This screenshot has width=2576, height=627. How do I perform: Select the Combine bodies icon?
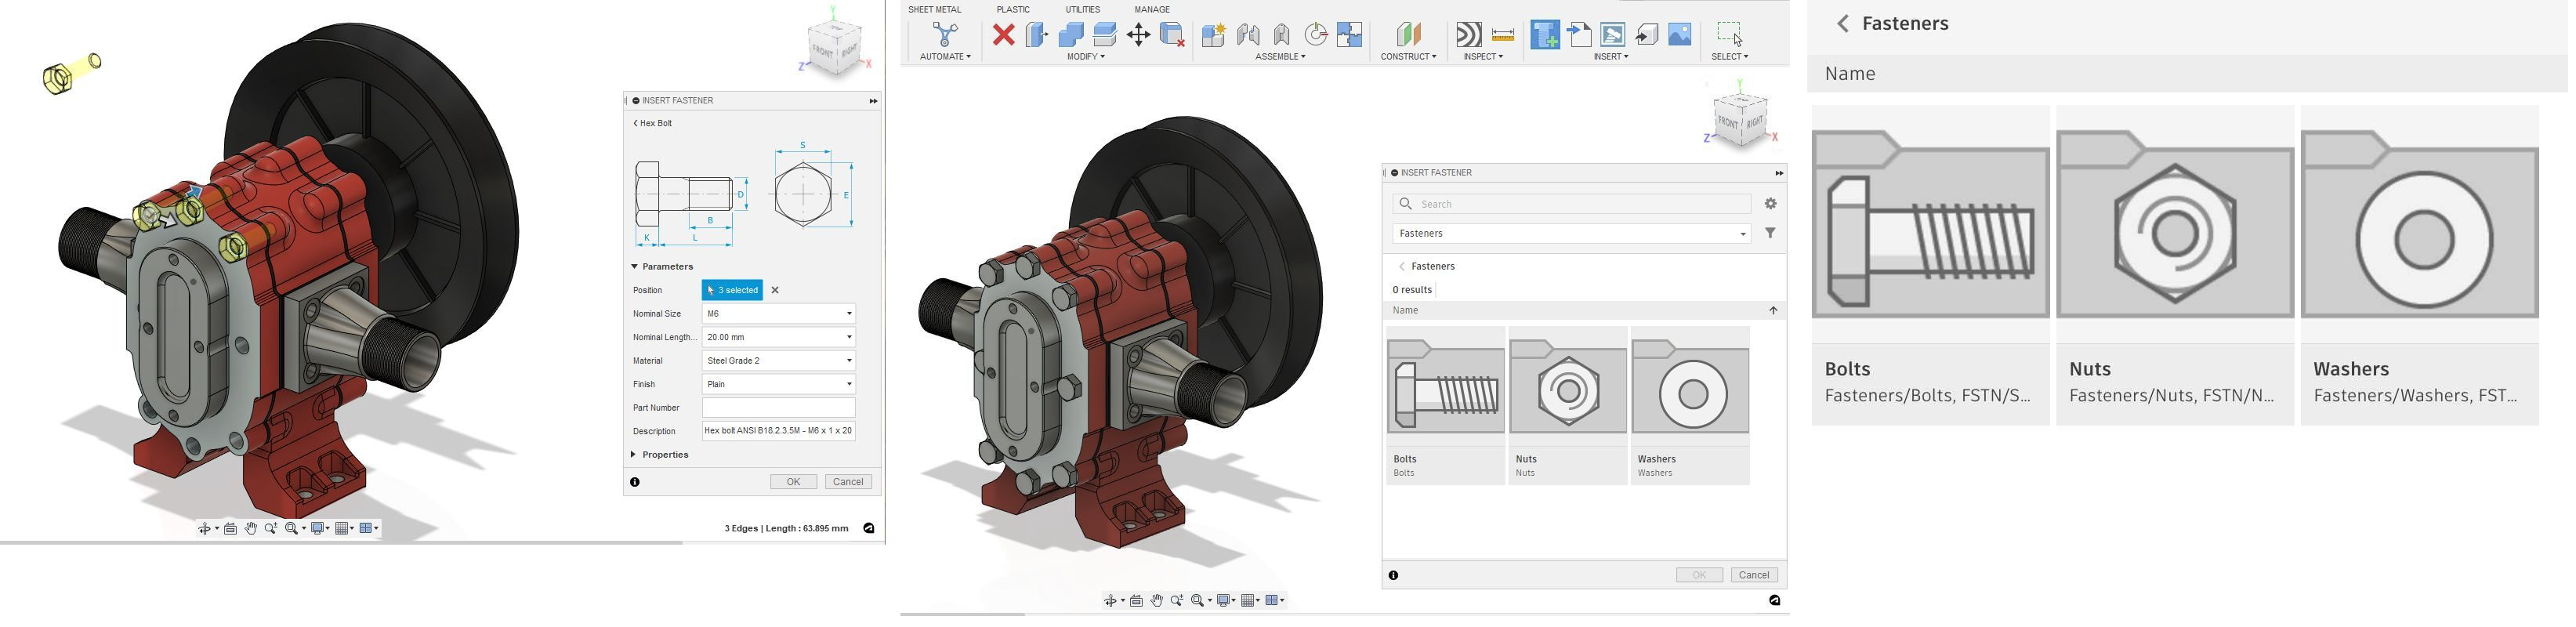click(1071, 35)
